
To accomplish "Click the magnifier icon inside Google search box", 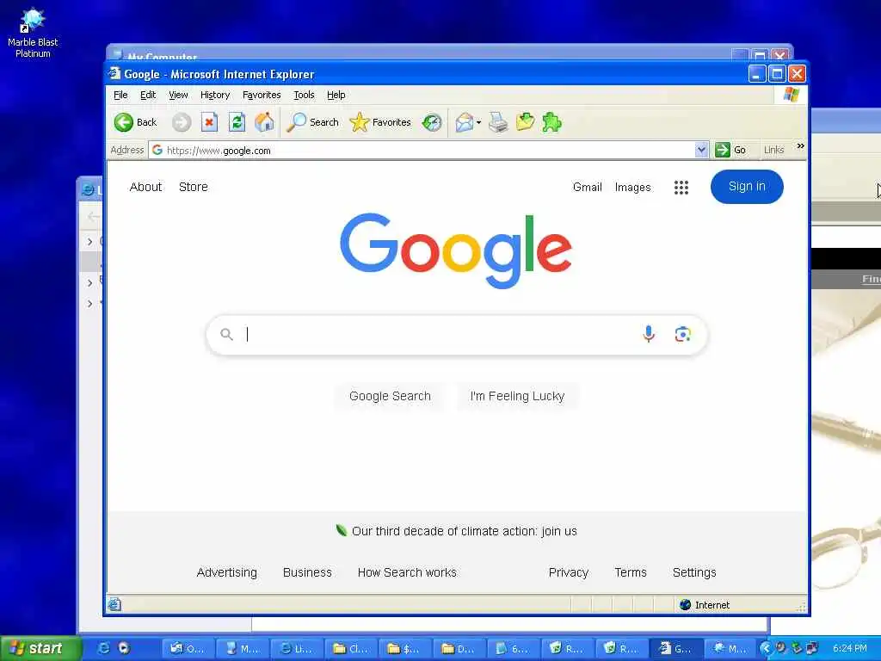I will pos(226,335).
